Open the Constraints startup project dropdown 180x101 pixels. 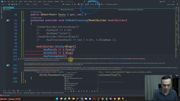pyautogui.click(x=52, y=4)
